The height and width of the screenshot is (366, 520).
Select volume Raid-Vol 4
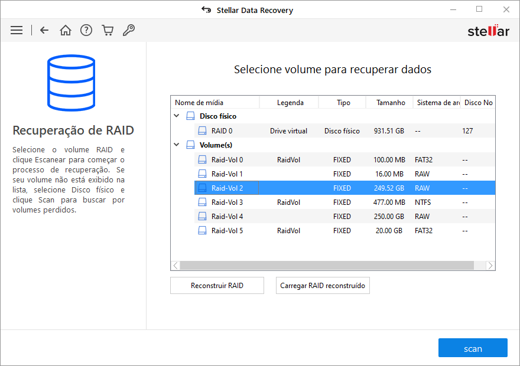pos(345,216)
